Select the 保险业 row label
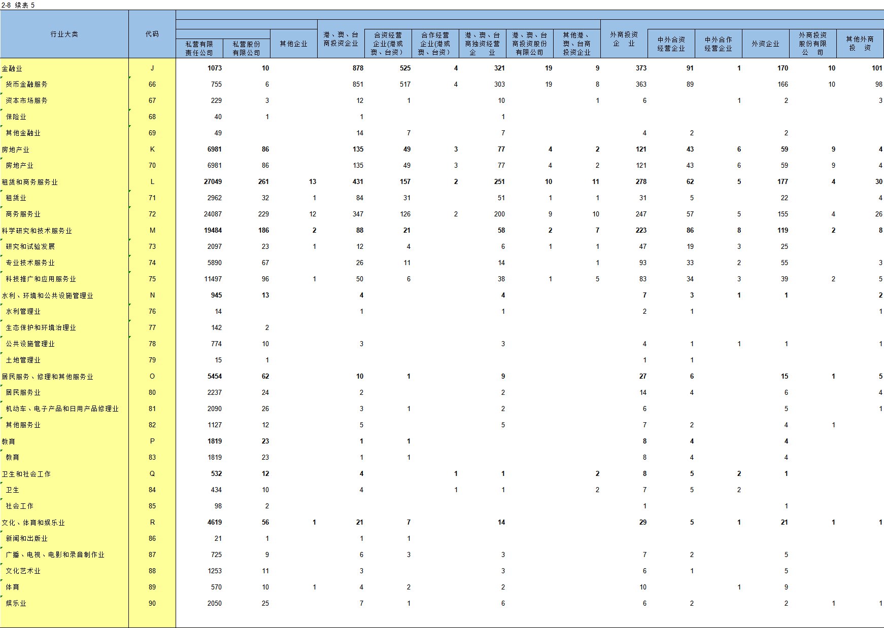884x628 pixels. point(16,117)
